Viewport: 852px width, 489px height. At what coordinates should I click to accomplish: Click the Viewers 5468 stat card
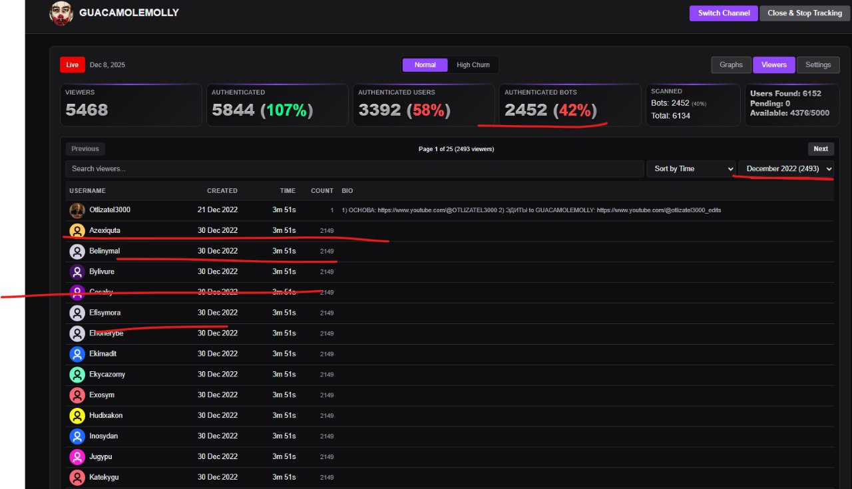[x=131, y=105]
